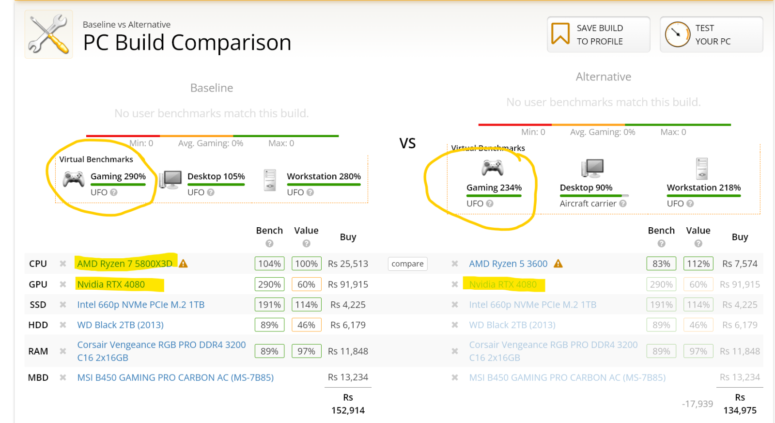Remove Alternative MSI B450 motherboard
Viewport: 775px width, 423px height.
click(454, 377)
